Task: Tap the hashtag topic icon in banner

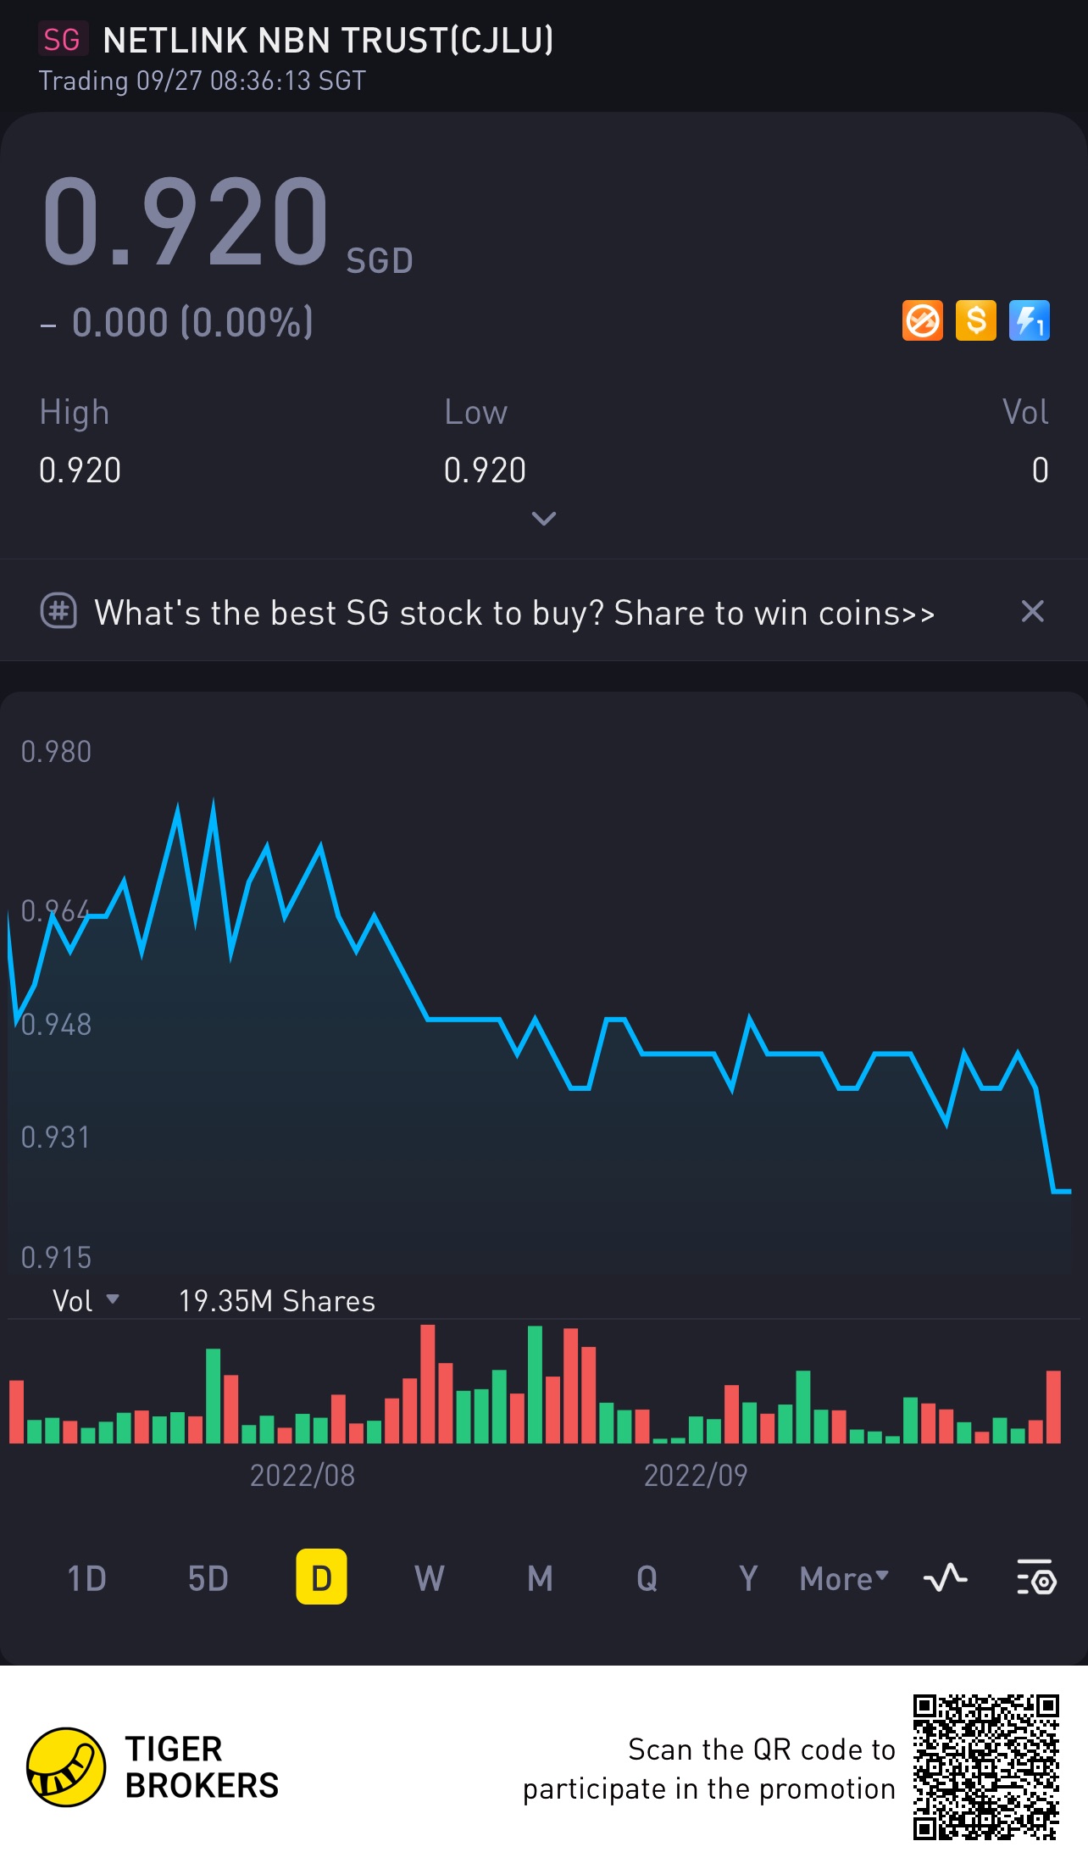Action: coord(59,611)
